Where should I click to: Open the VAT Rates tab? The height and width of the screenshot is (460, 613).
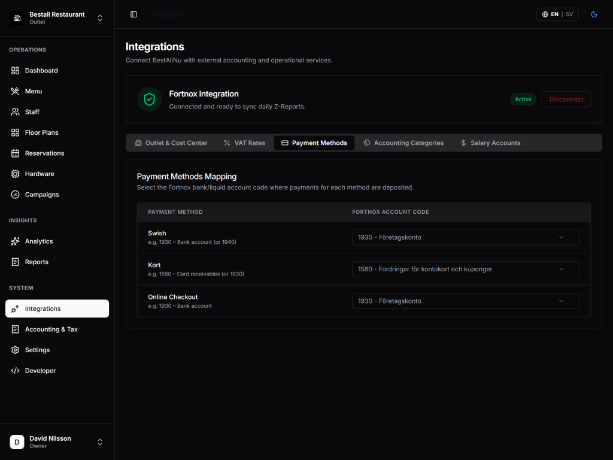[244, 143]
